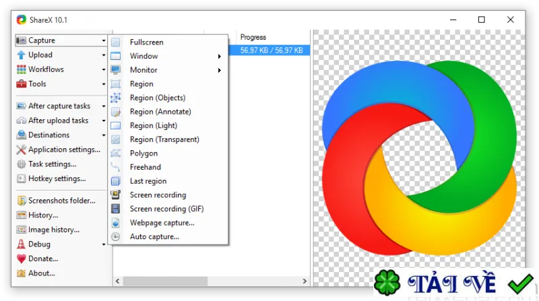This screenshot has height=301, width=539.
Task: Open the Window submenu arrow
Action: point(220,57)
